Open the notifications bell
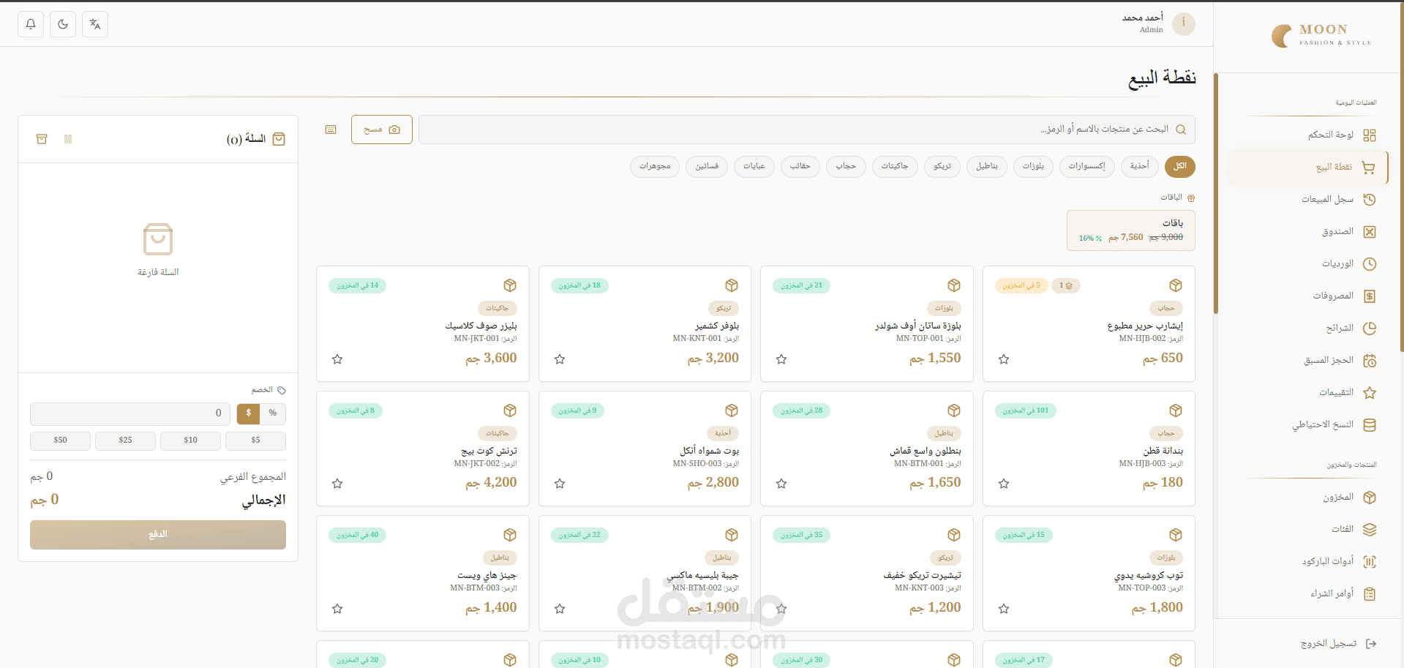The image size is (1404, 668). tap(31, 24)
